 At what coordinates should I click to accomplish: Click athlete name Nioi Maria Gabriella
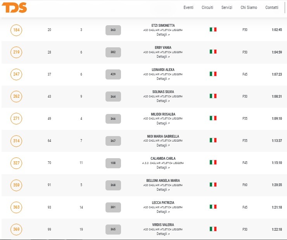(163, 136)
